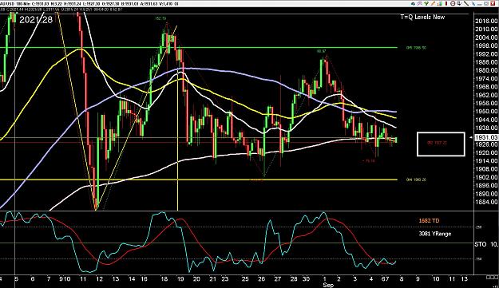The width and height of the screenshot is (499, 288).
Task: Click the round clock-face toolbar icon
Action: point(453,3)
